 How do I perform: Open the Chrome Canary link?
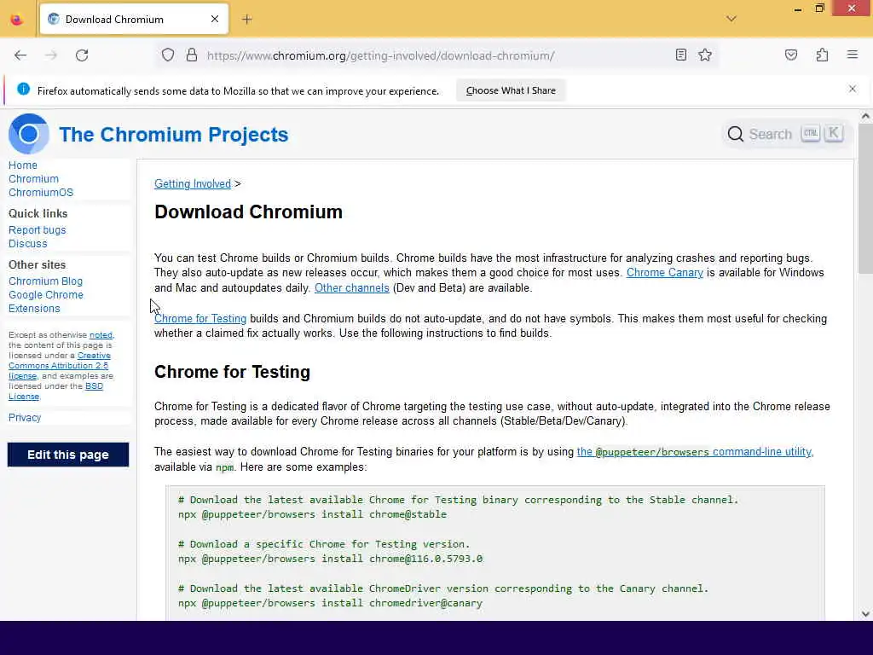664,272
